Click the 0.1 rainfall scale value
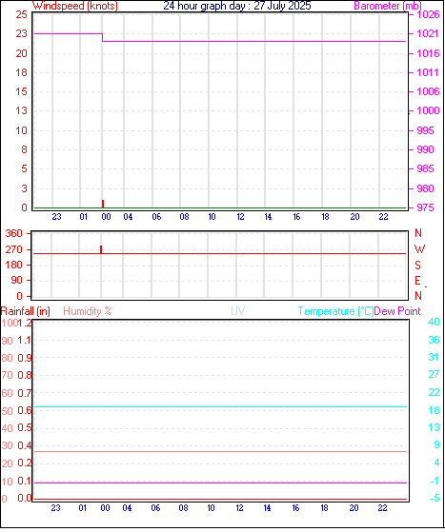 (24, 481)
